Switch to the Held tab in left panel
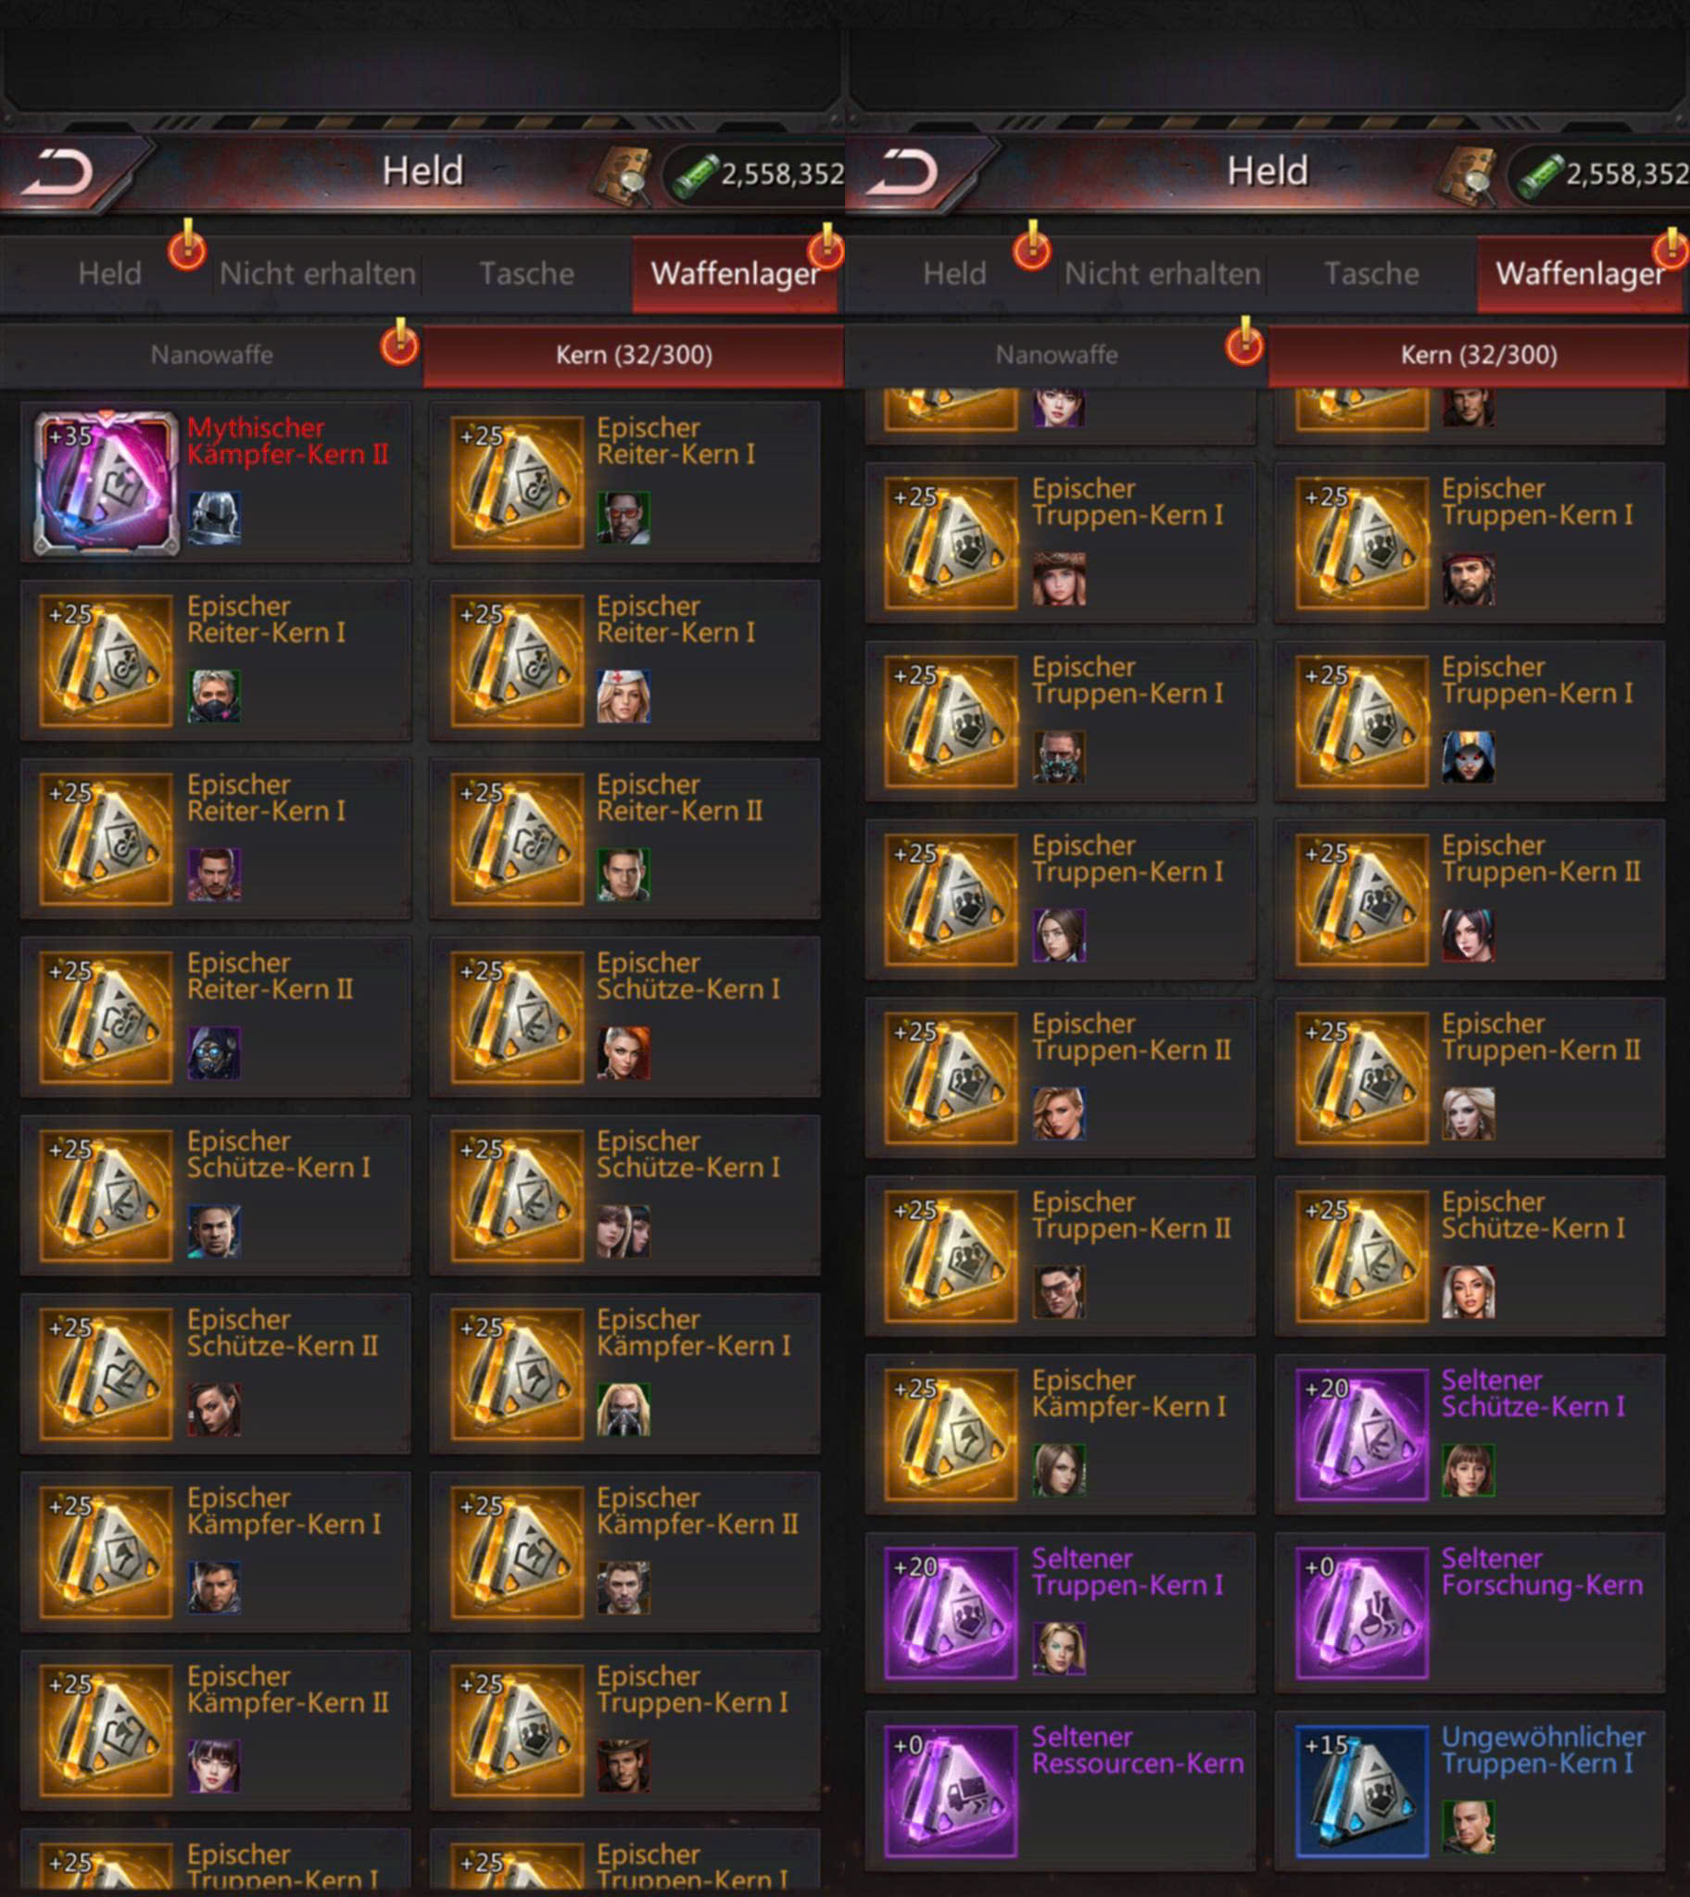This screenshot has height=1897, width=1690. 109,274
